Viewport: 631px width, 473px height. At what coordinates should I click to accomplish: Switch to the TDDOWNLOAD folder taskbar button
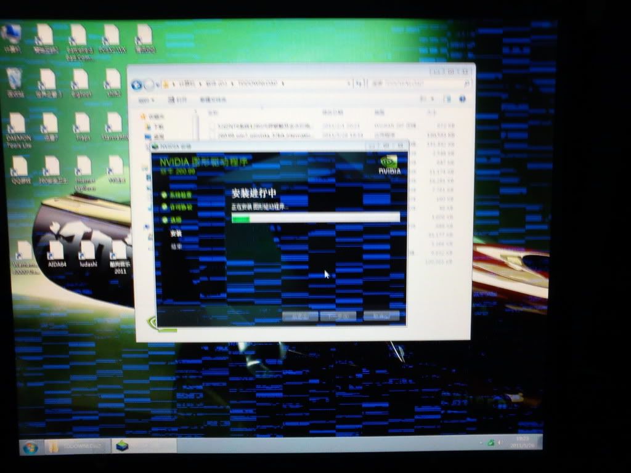(76, 447)
